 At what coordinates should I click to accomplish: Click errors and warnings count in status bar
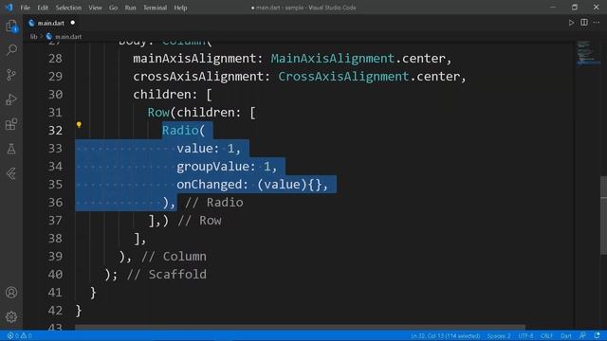coord(19,335)
